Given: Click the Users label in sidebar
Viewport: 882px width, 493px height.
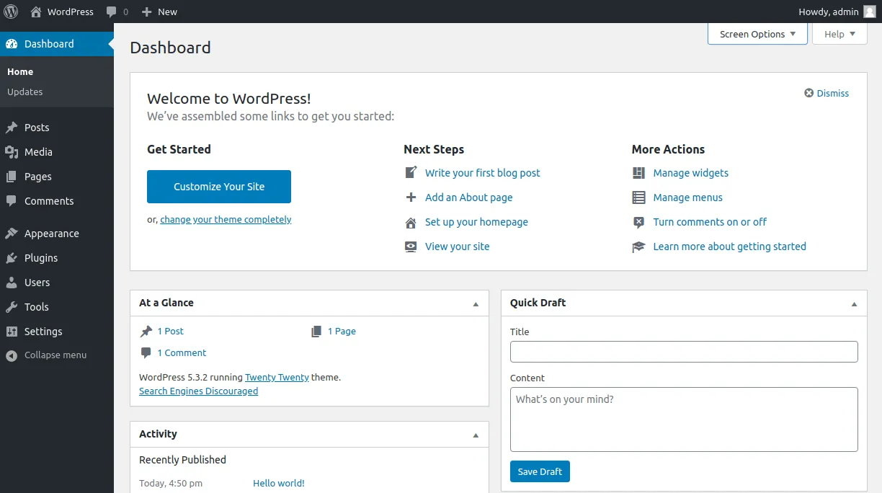Looking at the screenshot, I should coord(37,283).
